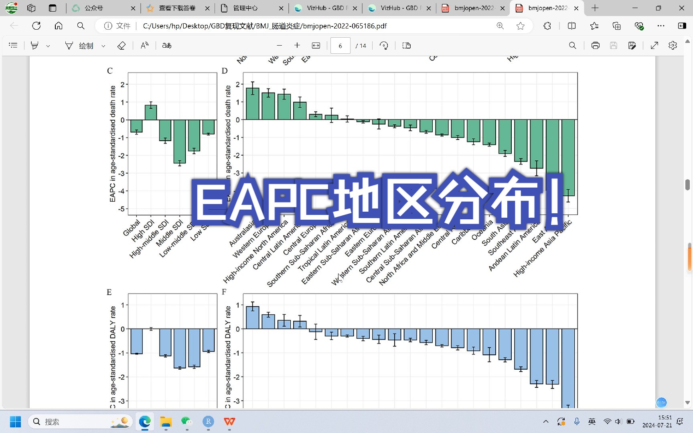Refresh the current page
This screenshot has width=693, height=433.
click(x=36, y=26)
